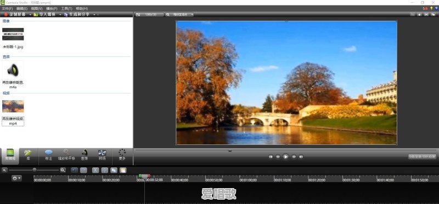Click the 00:00:10;00 mark on the ruler
Viewport: 439px width, 204px height.
coord(77,180)
